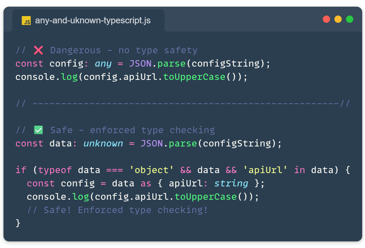Screen dimensions: 365x248
Task: Click the yellow window dot
Action: coord(338,19)
